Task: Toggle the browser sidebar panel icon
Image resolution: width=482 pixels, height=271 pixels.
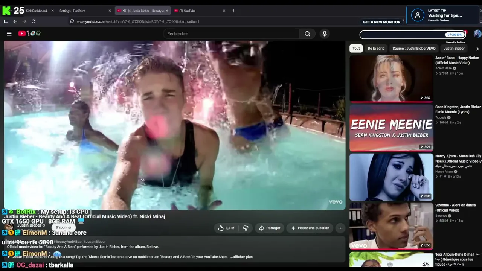Action: point(6,21)
